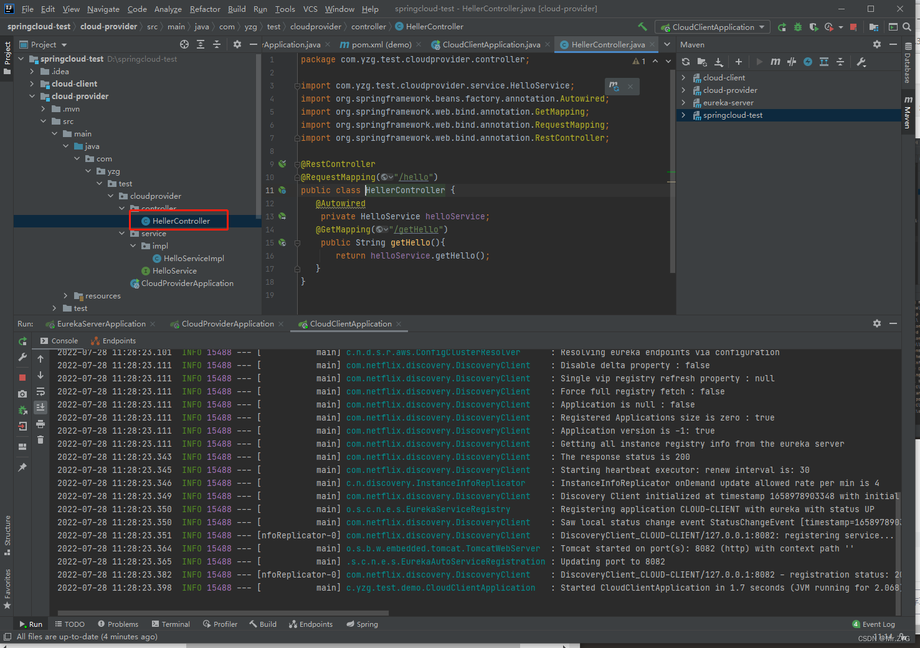Open the Spring tool window

(x=362, y=624)
